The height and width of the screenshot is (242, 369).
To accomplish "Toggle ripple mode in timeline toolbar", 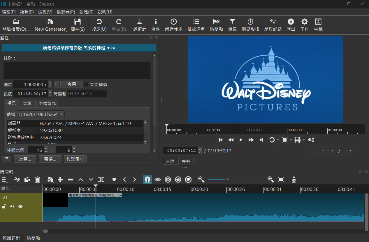I will 168,180.
